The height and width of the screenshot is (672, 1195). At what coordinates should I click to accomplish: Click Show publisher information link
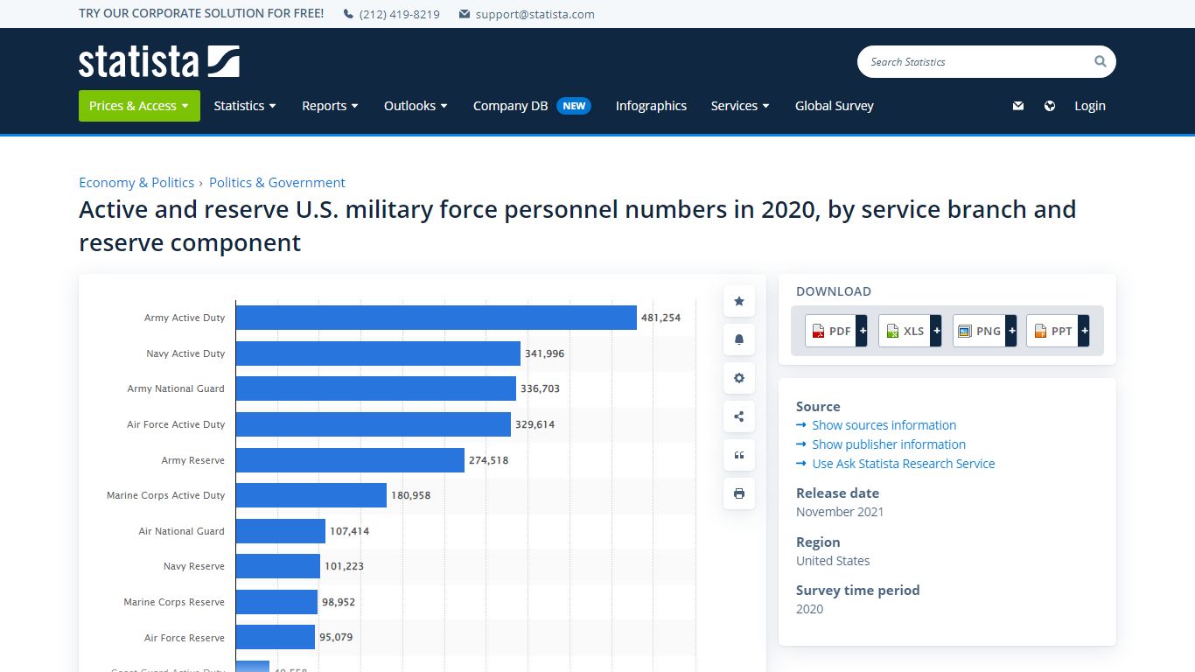(889, 444)
